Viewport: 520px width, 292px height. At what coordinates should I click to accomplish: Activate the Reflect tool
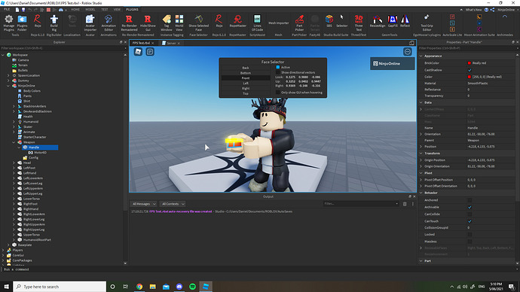405,21
